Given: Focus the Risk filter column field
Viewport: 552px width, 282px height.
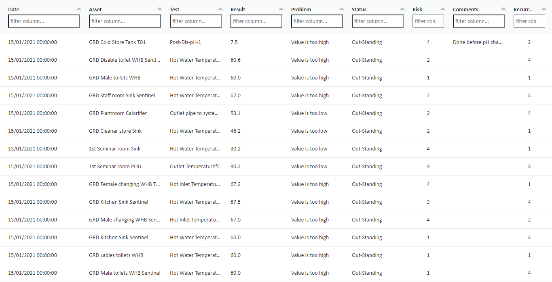Looking at the screenshot, I should coord(428,21).
